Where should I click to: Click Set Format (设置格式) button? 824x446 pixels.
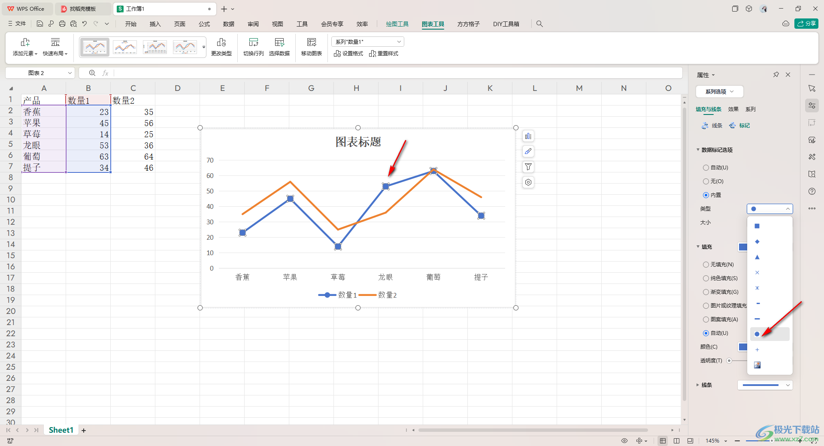point(348,54)
